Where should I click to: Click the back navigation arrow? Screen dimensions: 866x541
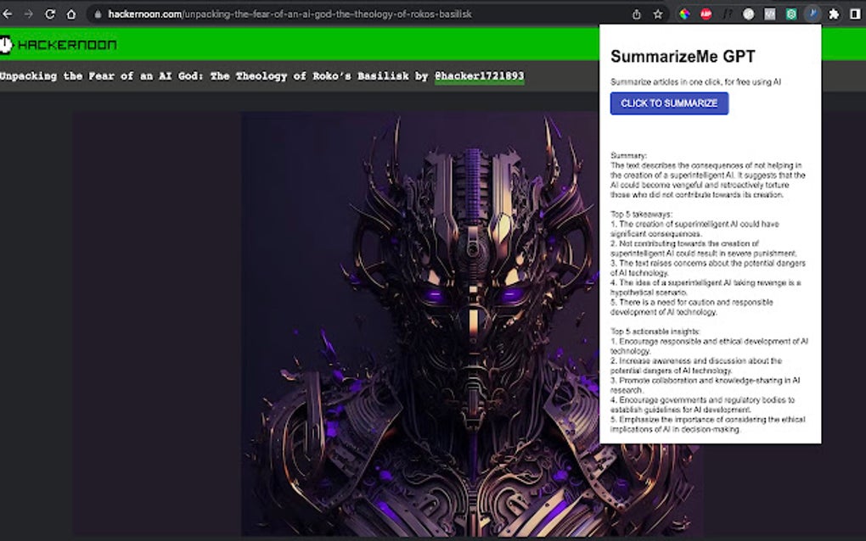coord(8,14)
